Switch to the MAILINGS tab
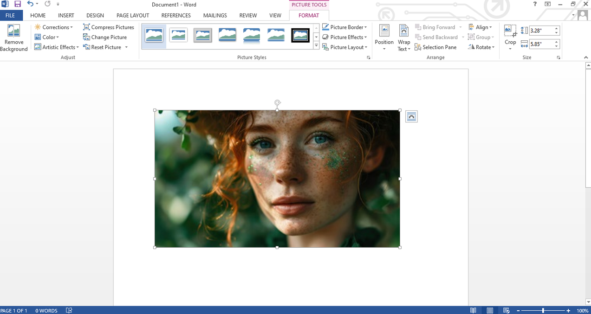 215,15
